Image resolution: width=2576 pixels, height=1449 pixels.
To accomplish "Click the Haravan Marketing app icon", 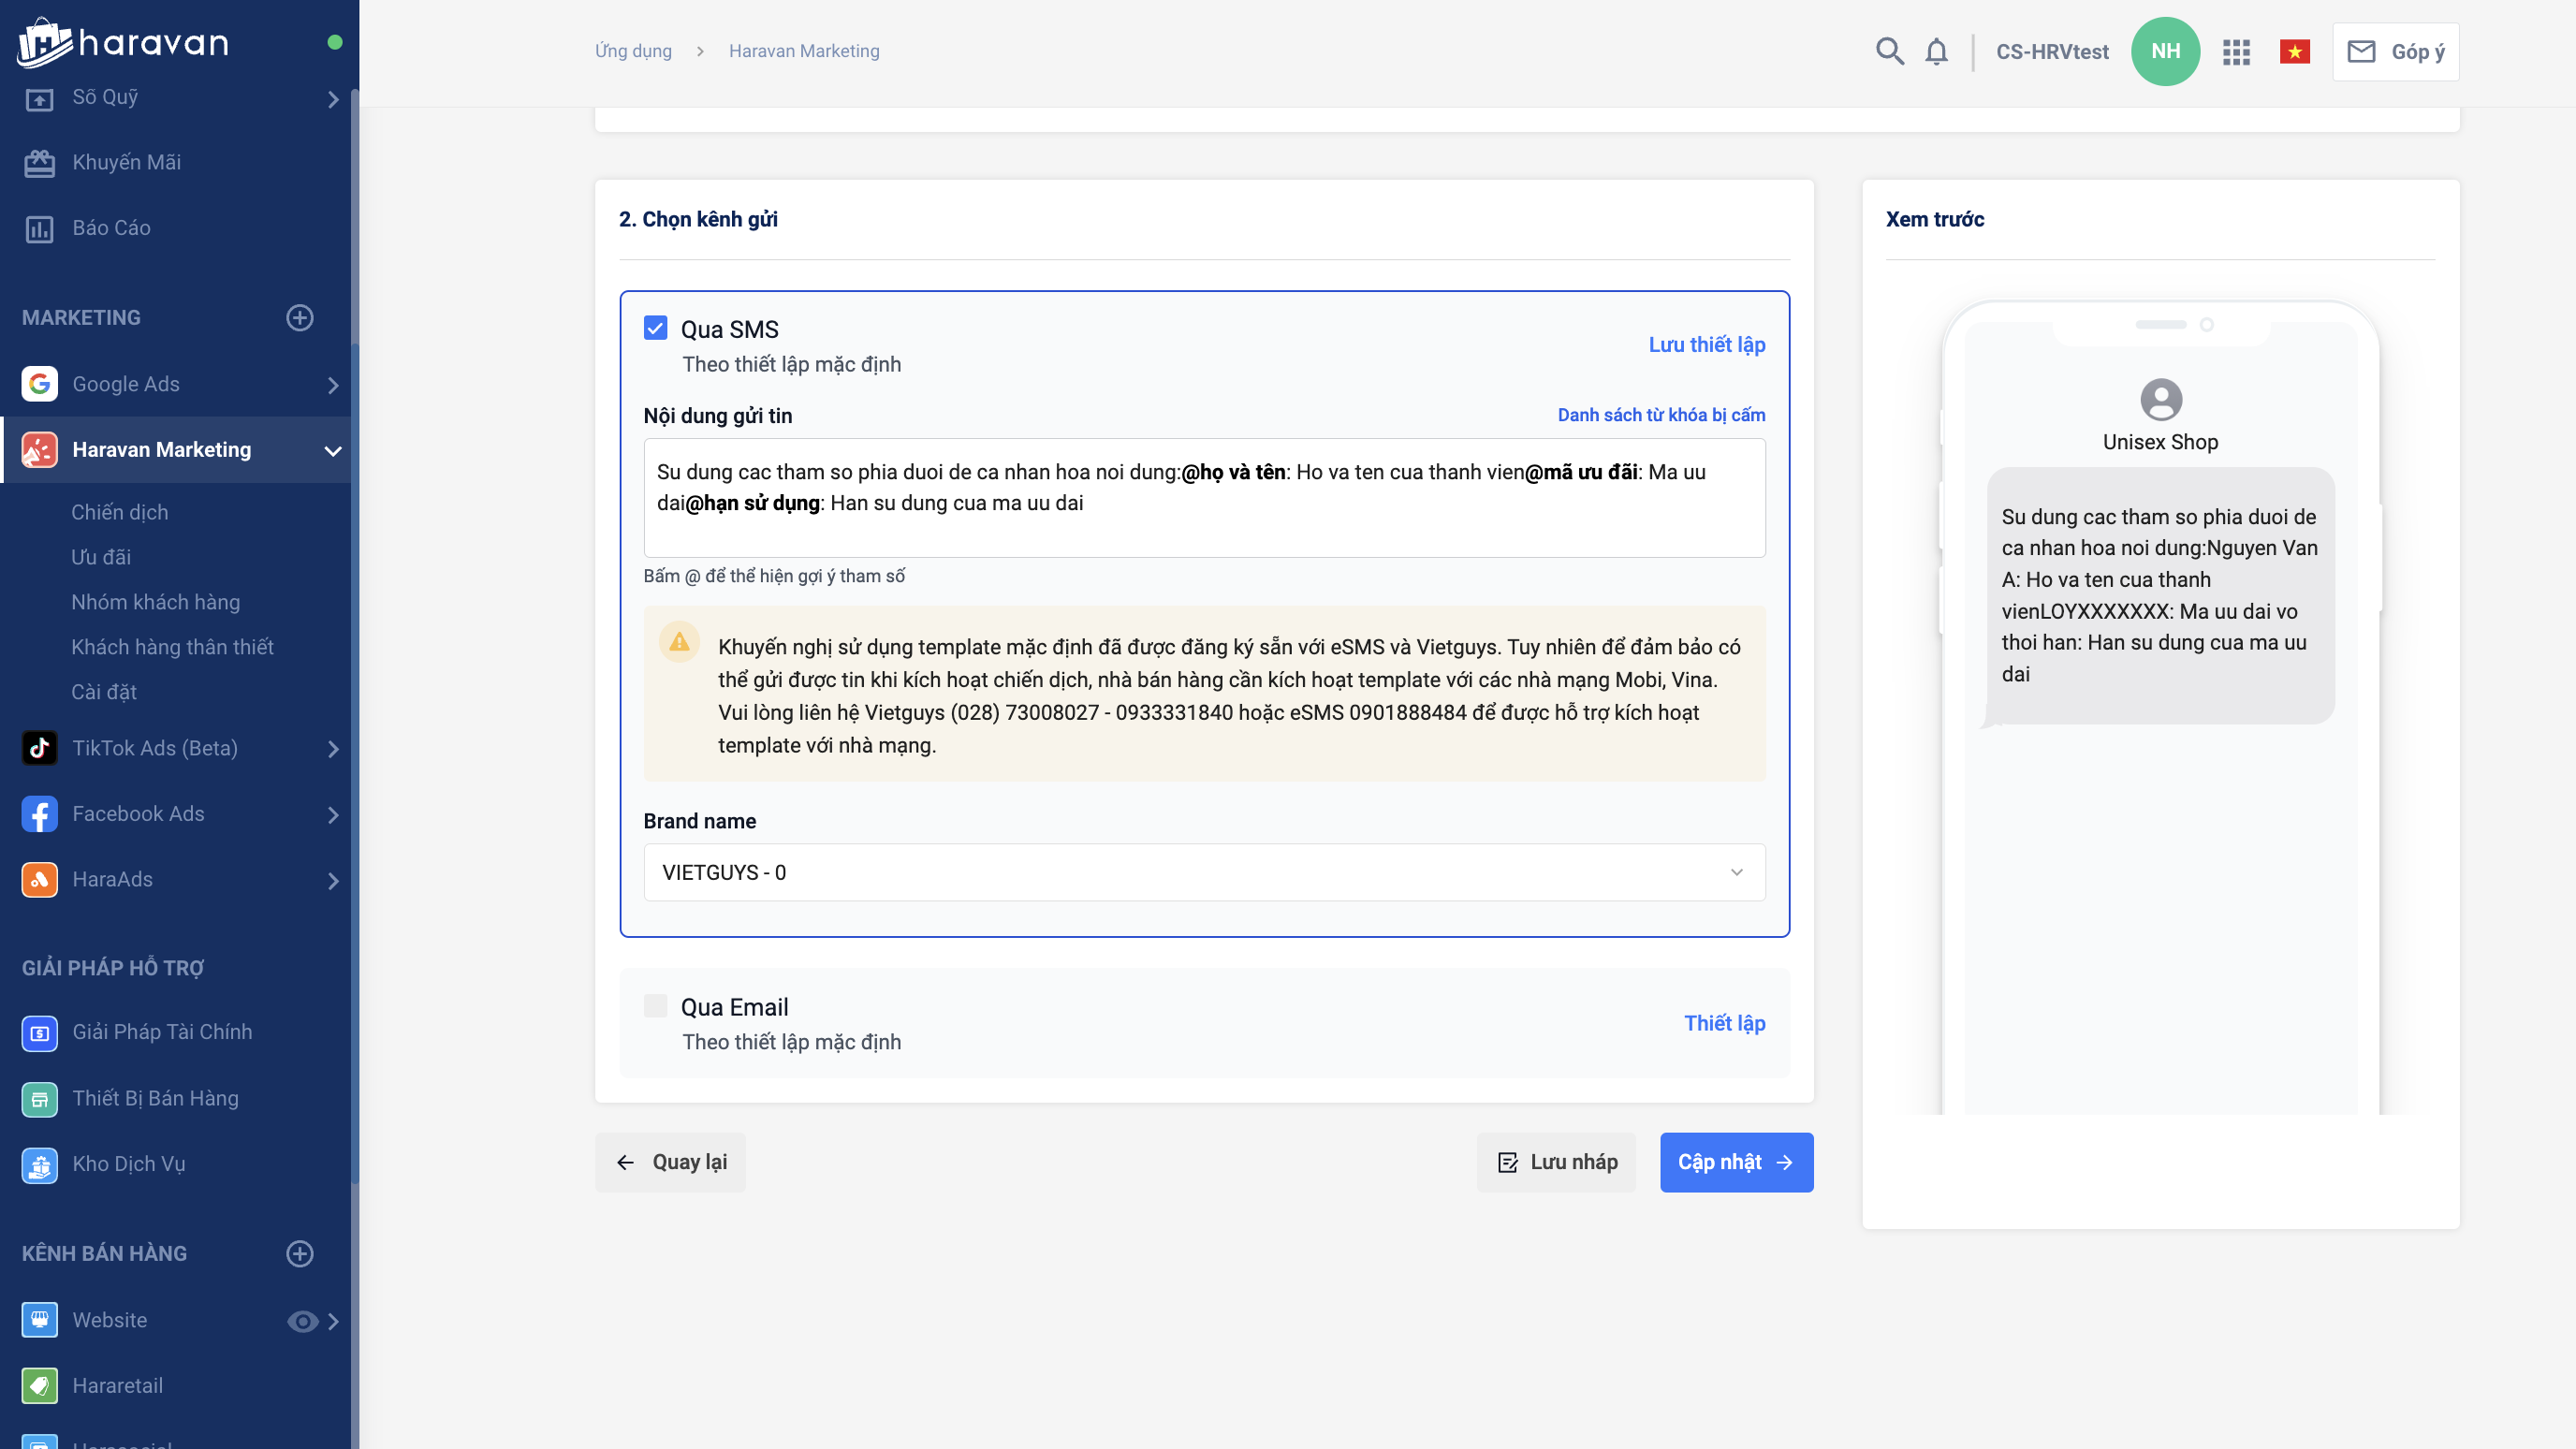I will [x=39, y=450].
